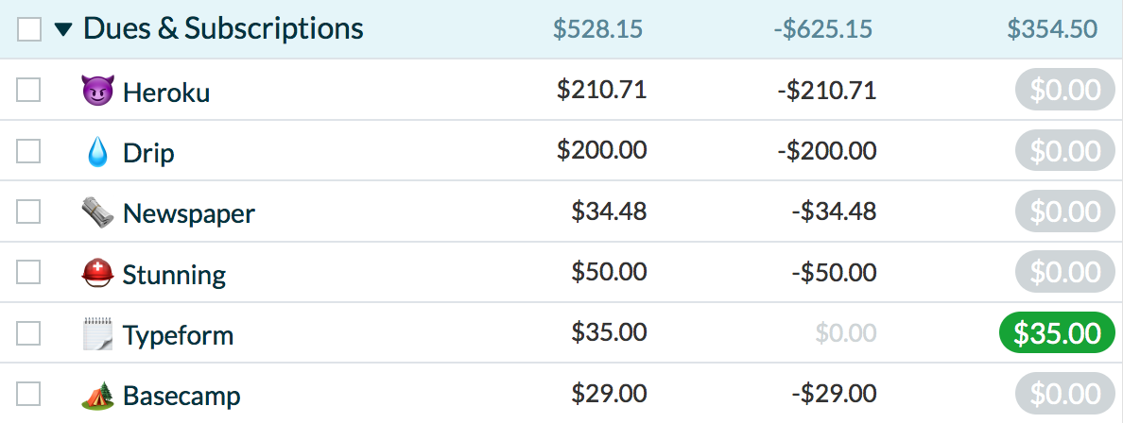The height and width of the screenshot is (423, 1123).
Task: Check the Heroku row checkbox
Action: click(29, 91)
